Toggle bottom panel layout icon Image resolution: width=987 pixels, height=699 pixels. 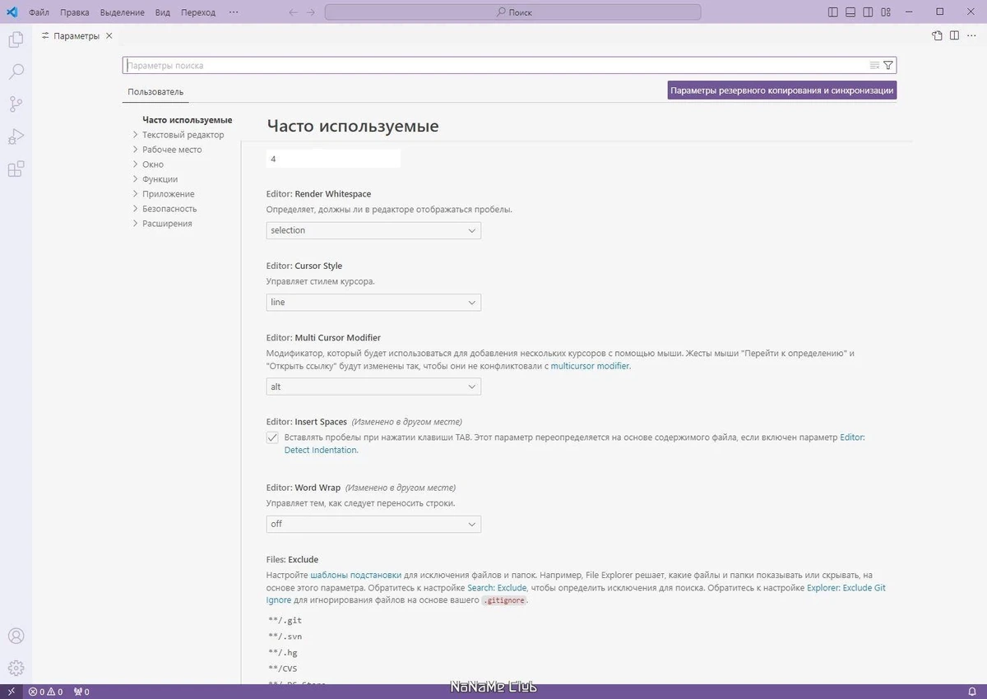[x=850, y=12]
